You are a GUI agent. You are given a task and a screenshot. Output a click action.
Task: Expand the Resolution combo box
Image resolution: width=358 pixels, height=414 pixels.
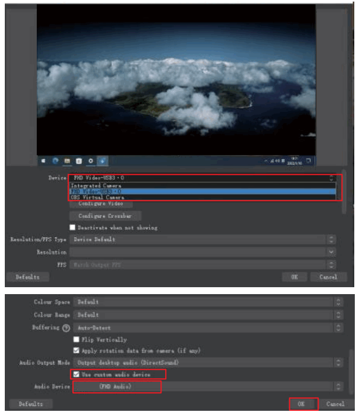click(202, 252)
